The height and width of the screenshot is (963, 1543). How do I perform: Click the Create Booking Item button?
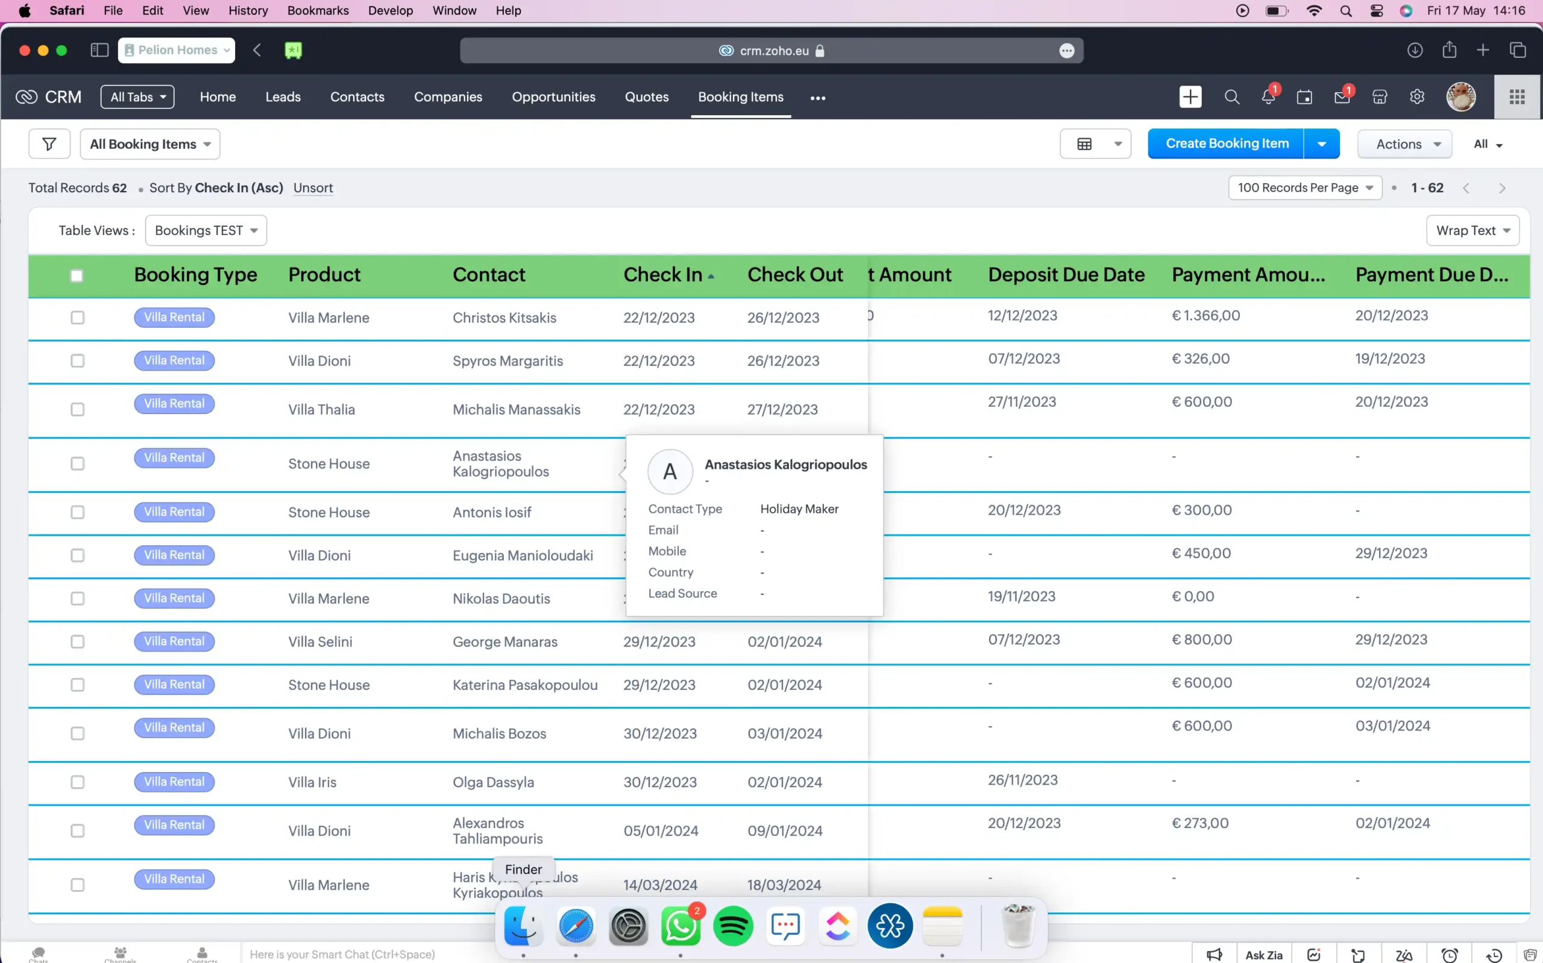pos(1227,144)
